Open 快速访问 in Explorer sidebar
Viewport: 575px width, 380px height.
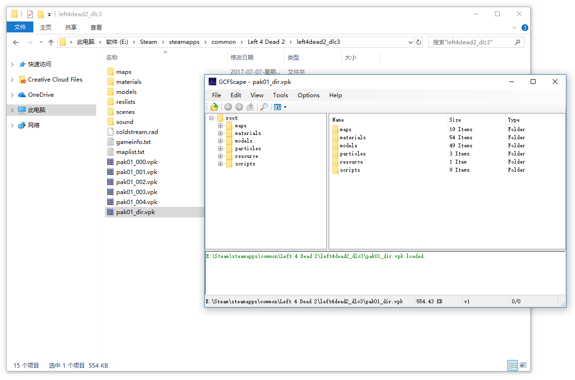point(39,64)
